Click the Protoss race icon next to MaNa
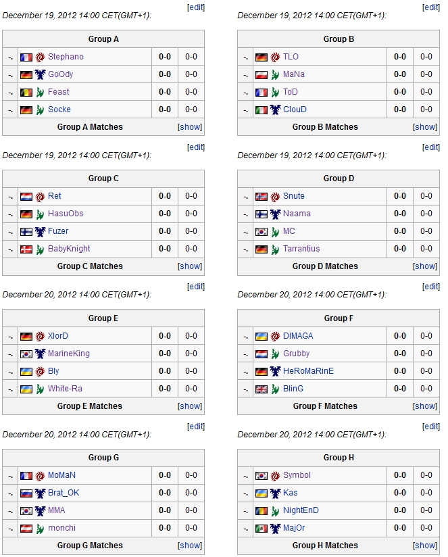Image resolution: width=448 pixels, height=557 pixels. tap(275, 74)
